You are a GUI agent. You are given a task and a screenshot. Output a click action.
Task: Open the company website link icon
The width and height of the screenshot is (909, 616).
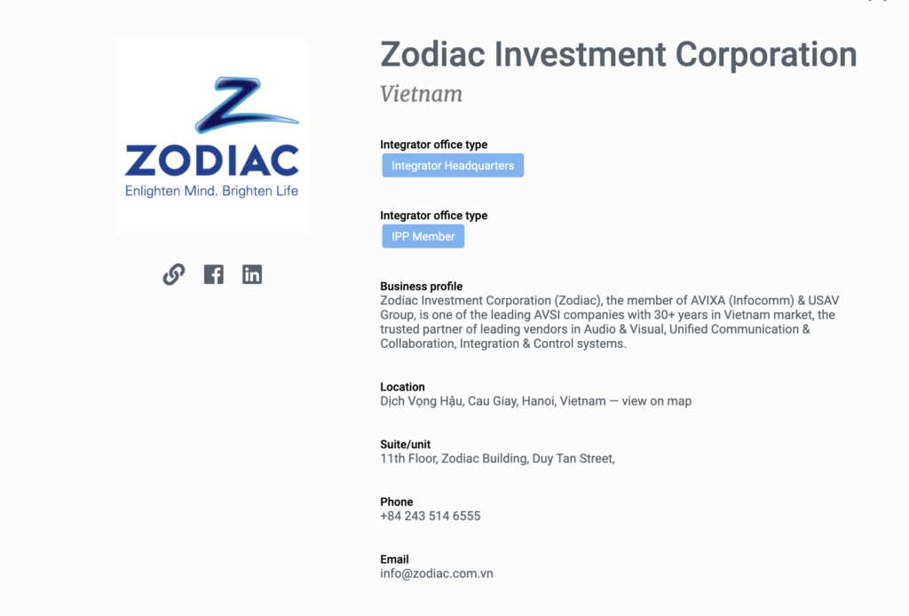(174, 274)
